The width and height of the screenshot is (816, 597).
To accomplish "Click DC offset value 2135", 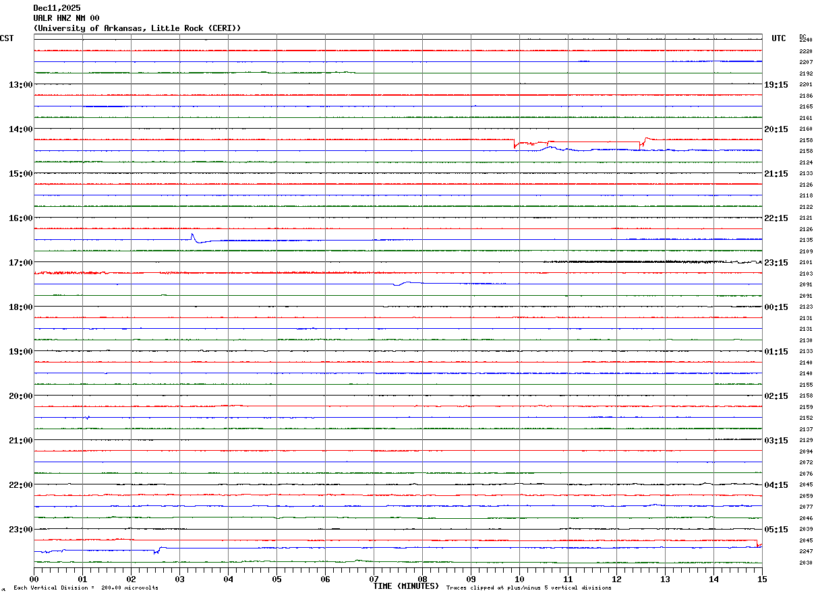I will (805, 240).
